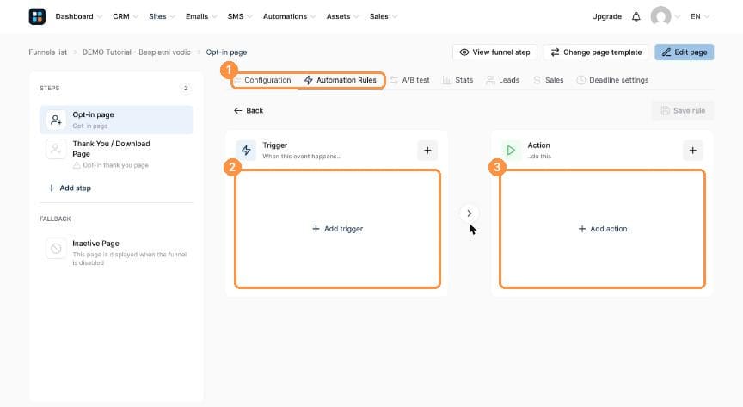Click the Thank You page step icon
The image size is (743, 407).
56,149
